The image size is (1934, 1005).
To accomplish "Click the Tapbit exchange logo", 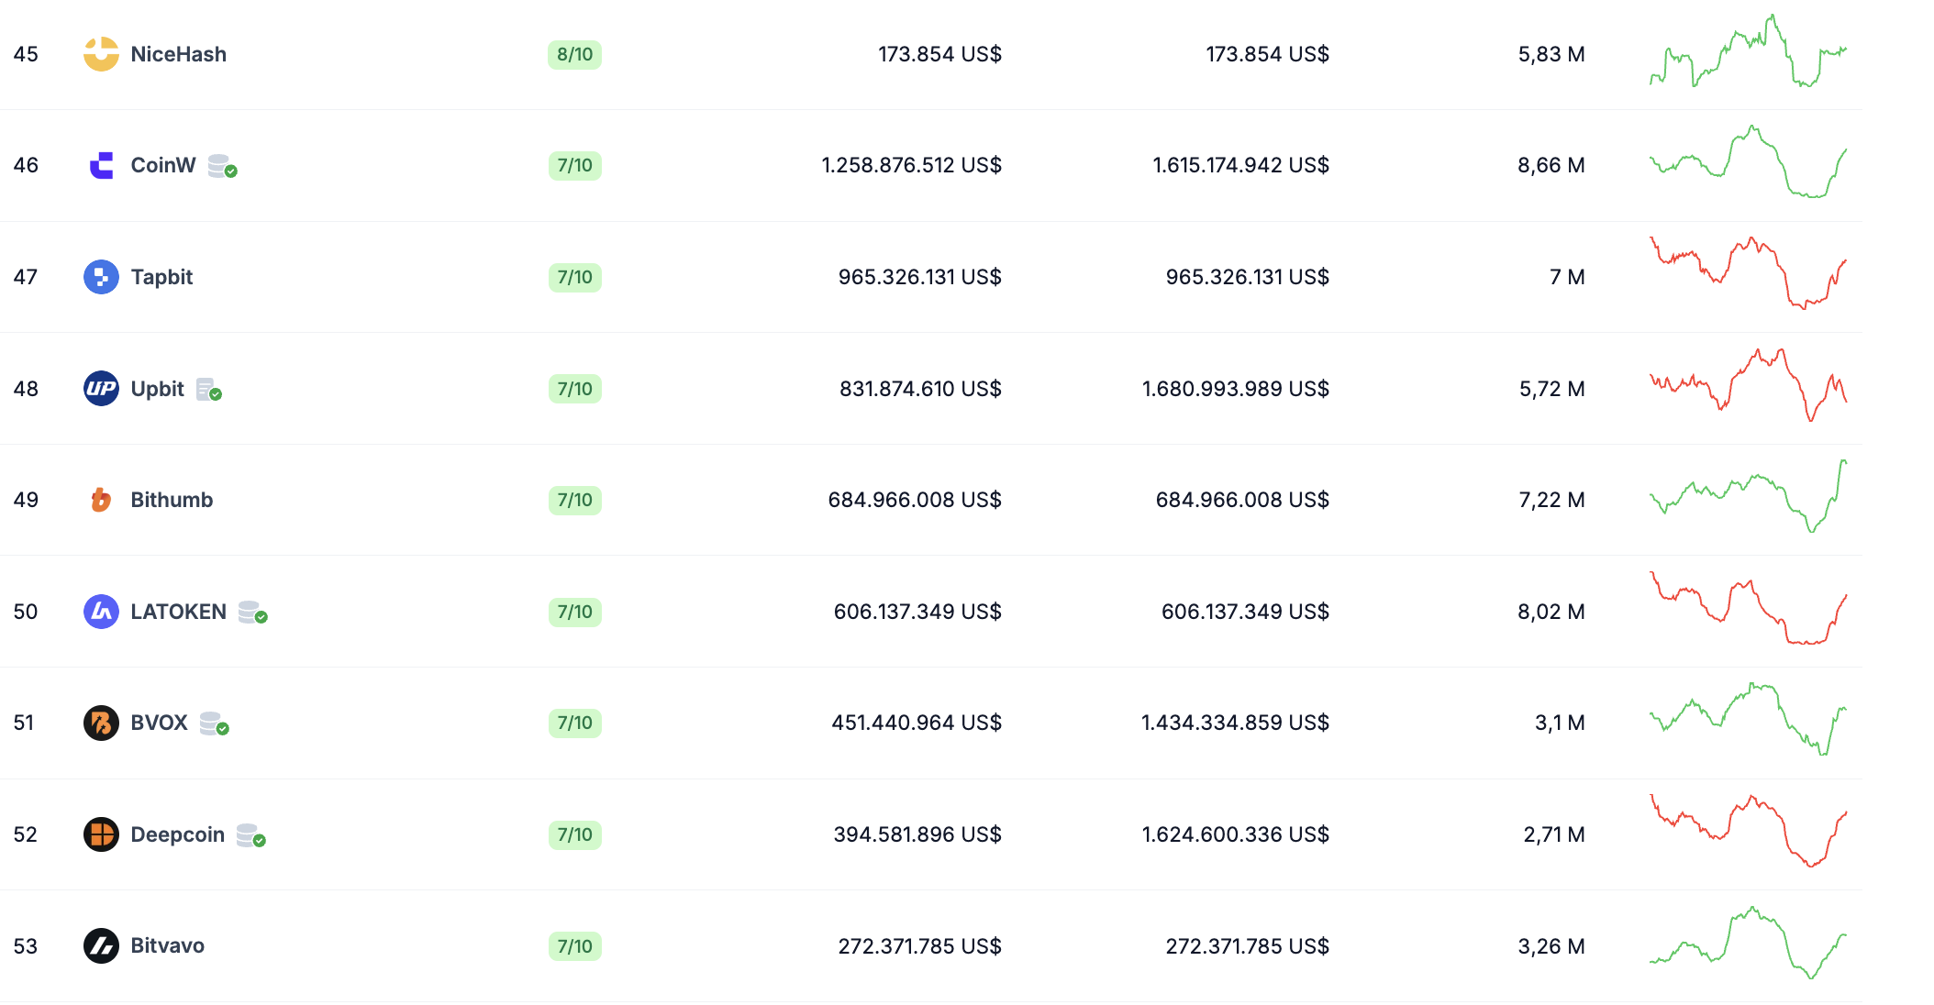I will (101, 277).
